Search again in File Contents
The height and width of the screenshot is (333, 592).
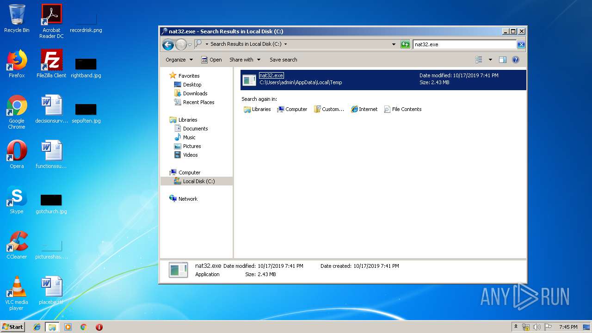tap(403, 109)
